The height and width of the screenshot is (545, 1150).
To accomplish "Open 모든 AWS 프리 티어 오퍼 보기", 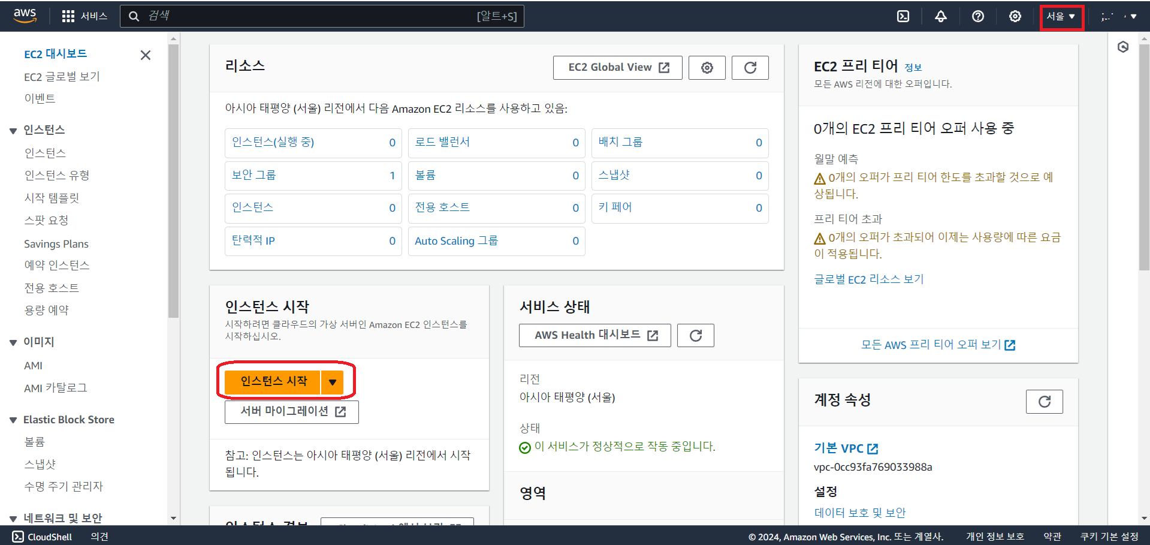I will pyautogui.click(x=938, y=345).
